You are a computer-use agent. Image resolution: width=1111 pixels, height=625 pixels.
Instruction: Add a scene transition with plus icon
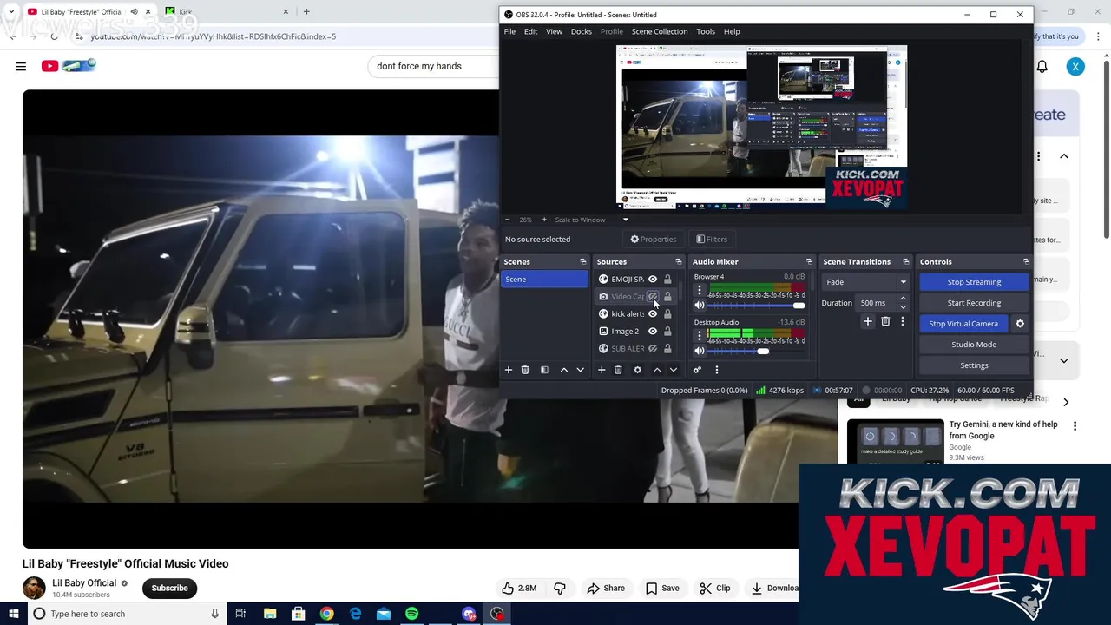click(x=867, y=321)
